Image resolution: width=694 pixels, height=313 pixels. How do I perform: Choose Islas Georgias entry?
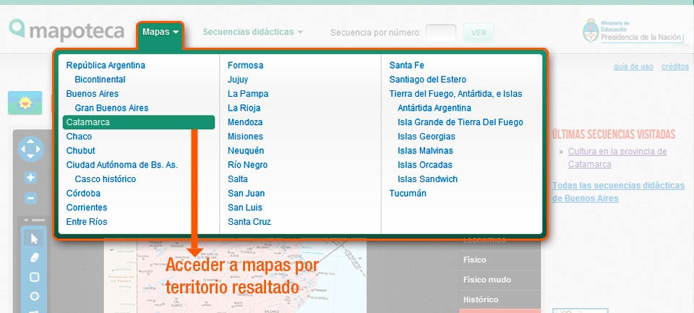point(427,137)
